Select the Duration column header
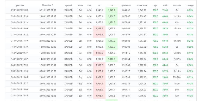Screen dimensions: 200x101 tap(177, 5)
